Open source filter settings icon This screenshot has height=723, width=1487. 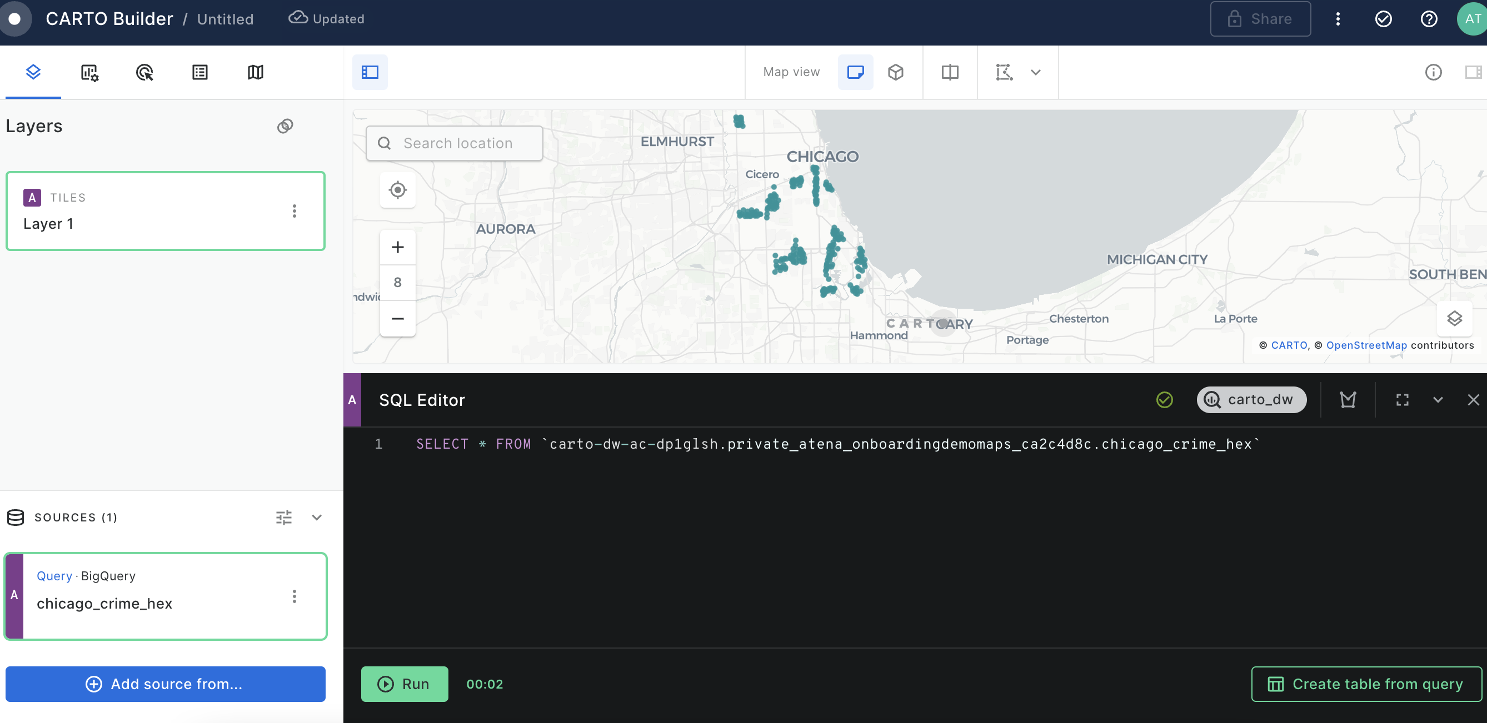pos(283,517)
